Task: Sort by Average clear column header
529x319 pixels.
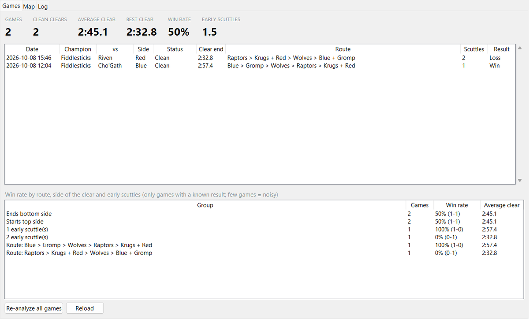Action: (x=502, y=205)
